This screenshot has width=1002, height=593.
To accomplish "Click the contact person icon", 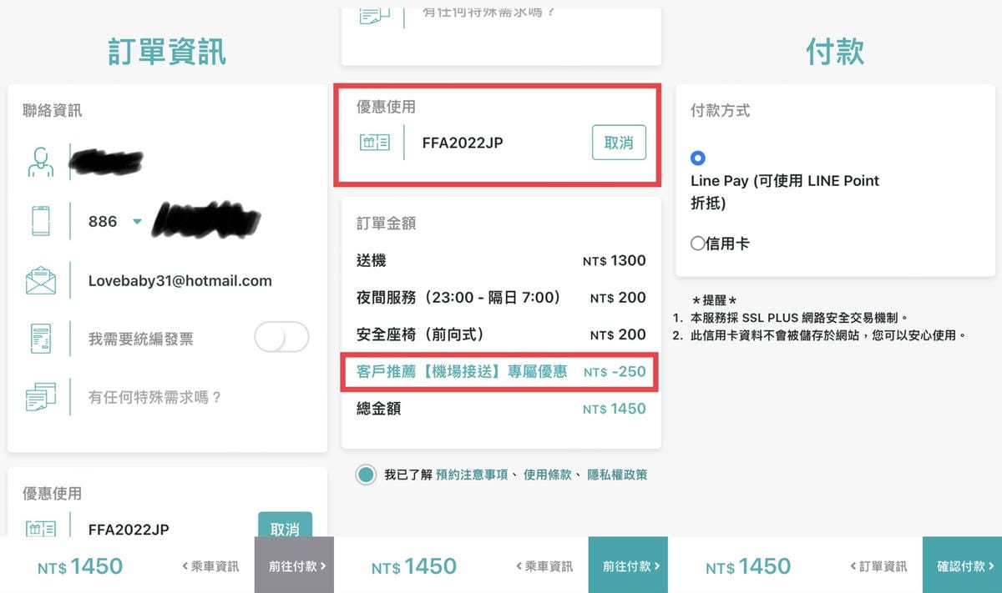I will point(40,163).
